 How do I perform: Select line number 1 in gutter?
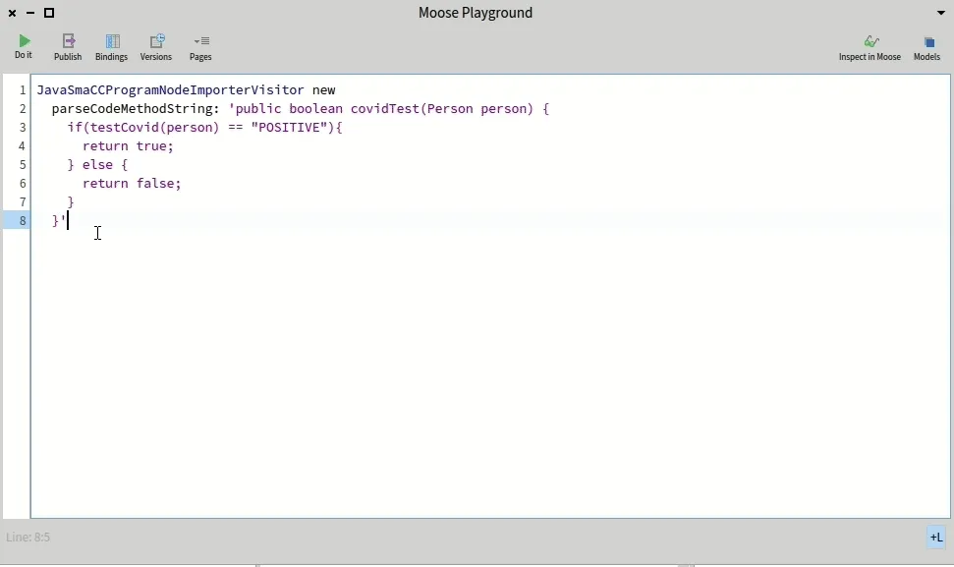coord(23,90)
